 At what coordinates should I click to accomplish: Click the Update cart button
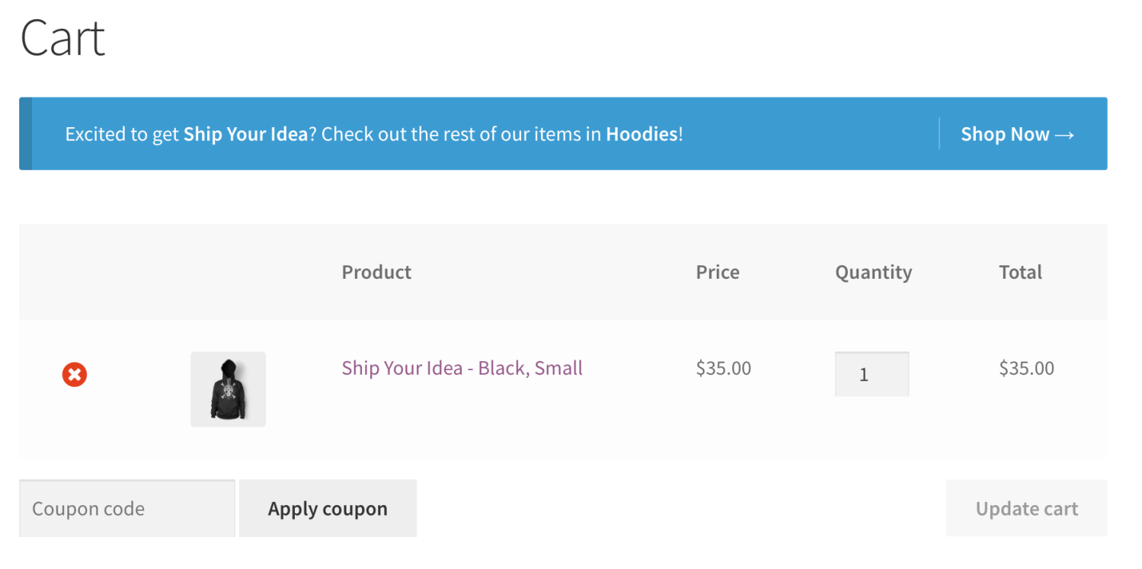click(1026, 508)
